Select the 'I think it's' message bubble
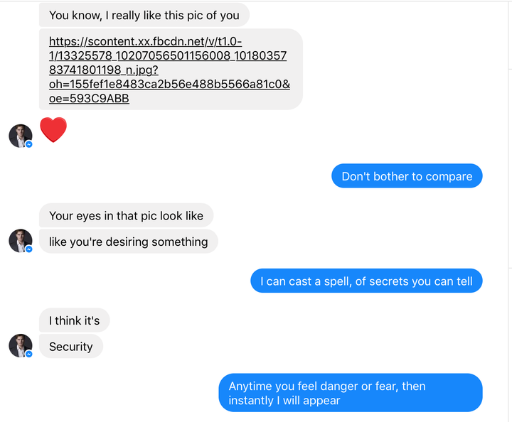 74,320
